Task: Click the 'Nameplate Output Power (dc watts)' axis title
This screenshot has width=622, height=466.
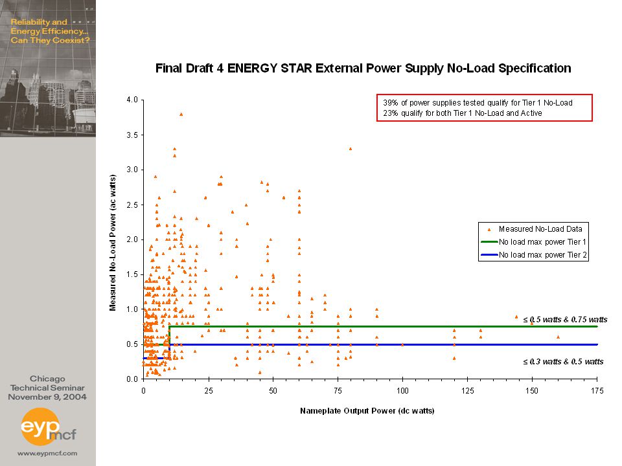Action: coord(367,411)
